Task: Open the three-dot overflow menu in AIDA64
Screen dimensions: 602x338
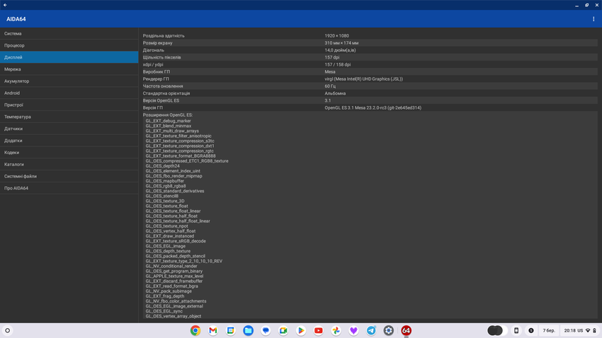Action: [594, 19]
